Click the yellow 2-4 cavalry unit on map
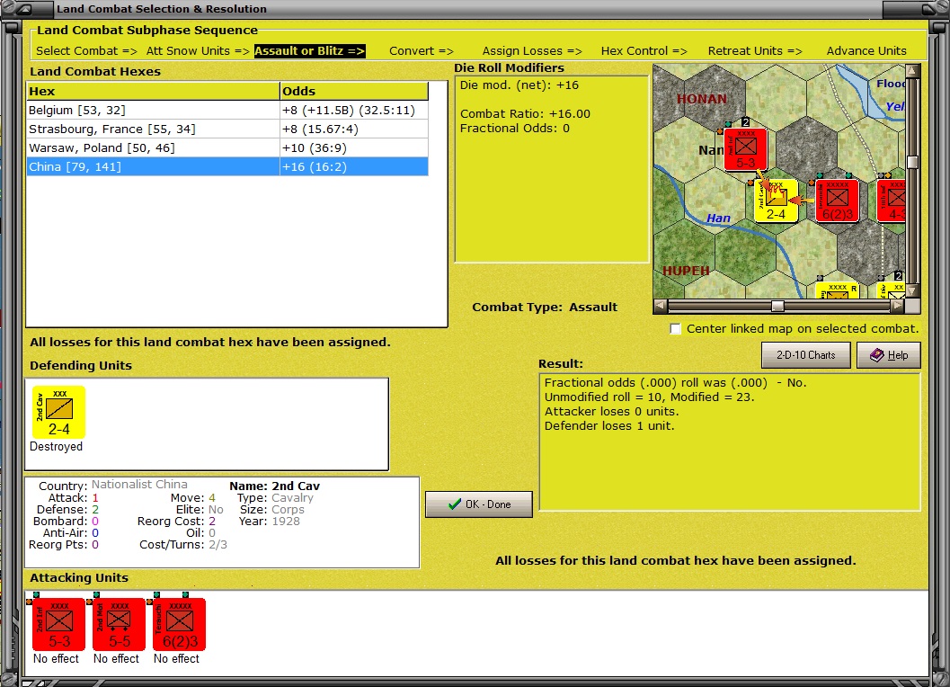This screenshot has width=950, height=687. [776, 201]
